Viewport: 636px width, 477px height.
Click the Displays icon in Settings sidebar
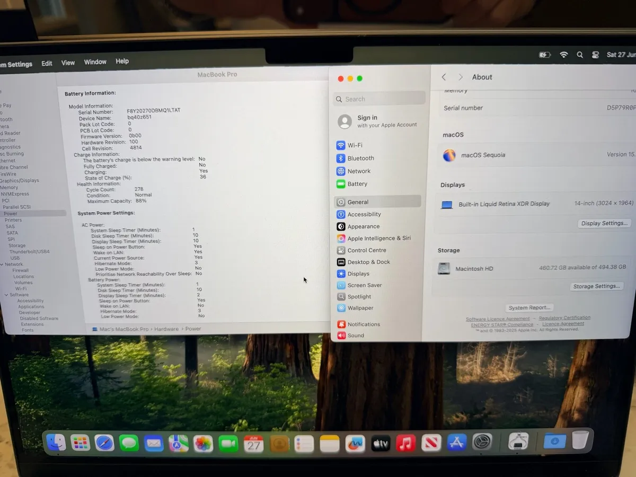click(341, 273)
